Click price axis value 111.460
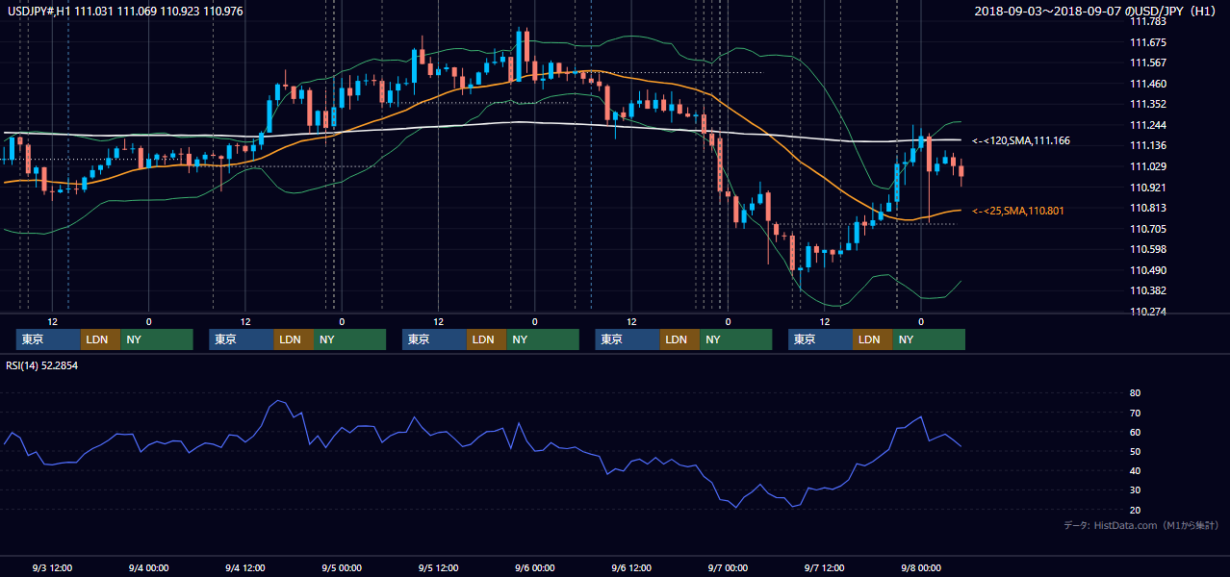 [1147, 84]
